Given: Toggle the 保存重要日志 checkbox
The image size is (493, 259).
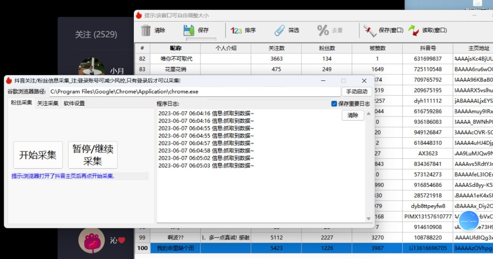Looking at the screenshot, I should click(334, 104).
